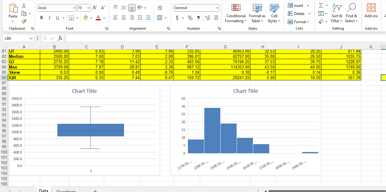Image resolution: width=386 pixels, height=192 pixels.
Task: Switch to the Questions sheet tab
Action: (x=66, y=190)
